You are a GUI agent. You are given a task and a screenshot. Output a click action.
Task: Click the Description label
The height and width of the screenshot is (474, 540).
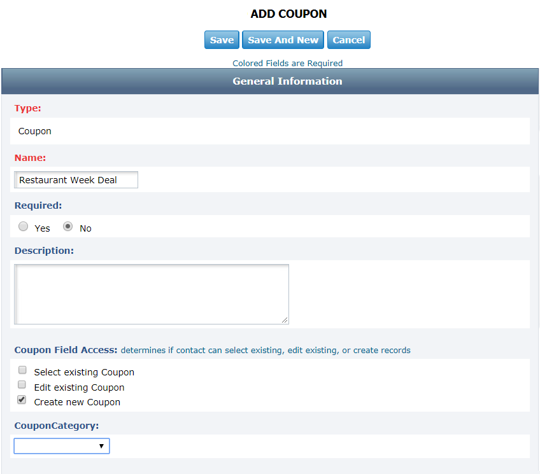point(44,251)
